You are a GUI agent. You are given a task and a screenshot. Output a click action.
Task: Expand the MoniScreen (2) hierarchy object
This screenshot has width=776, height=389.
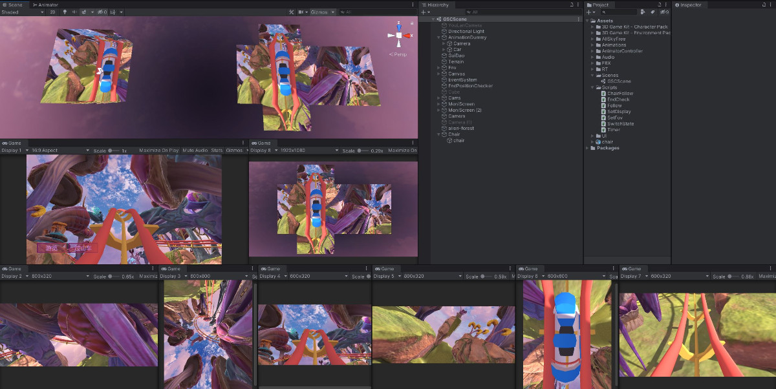tap(438, 110)
